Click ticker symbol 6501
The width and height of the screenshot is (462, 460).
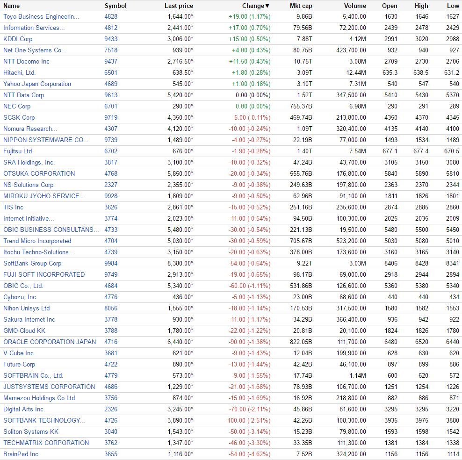click(x=111, y=72)
